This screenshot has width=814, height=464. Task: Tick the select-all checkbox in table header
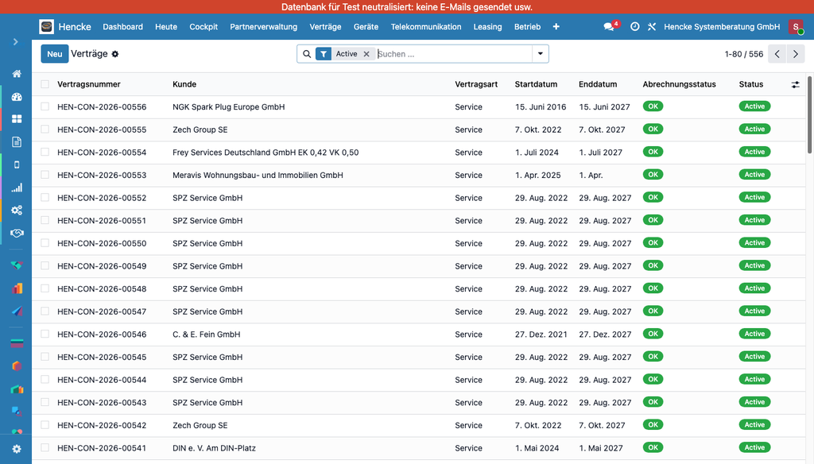tap(45, 84)
